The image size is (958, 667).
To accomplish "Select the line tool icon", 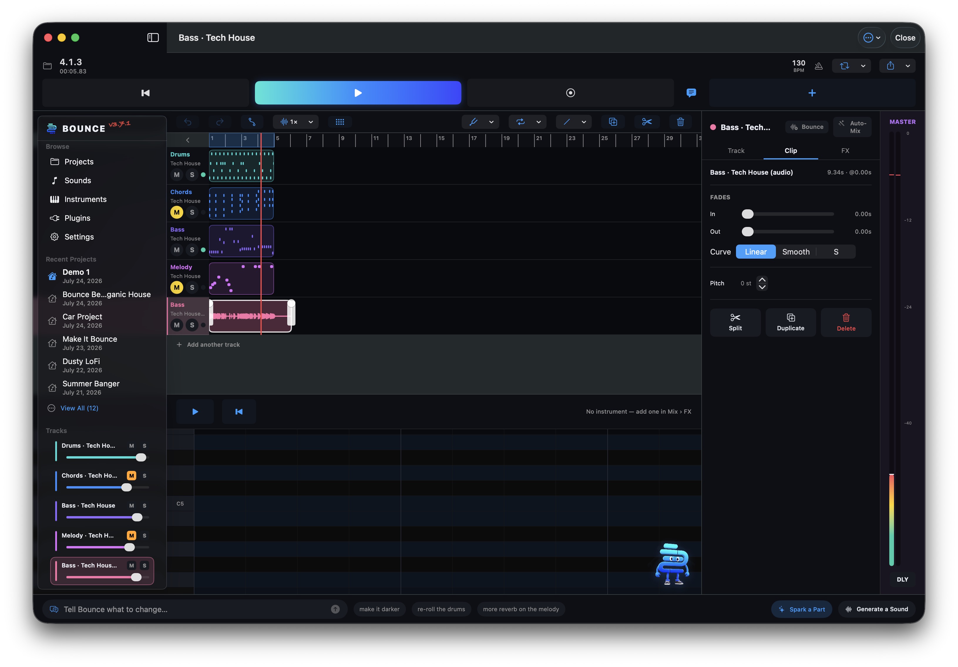I will coord(567,122).
